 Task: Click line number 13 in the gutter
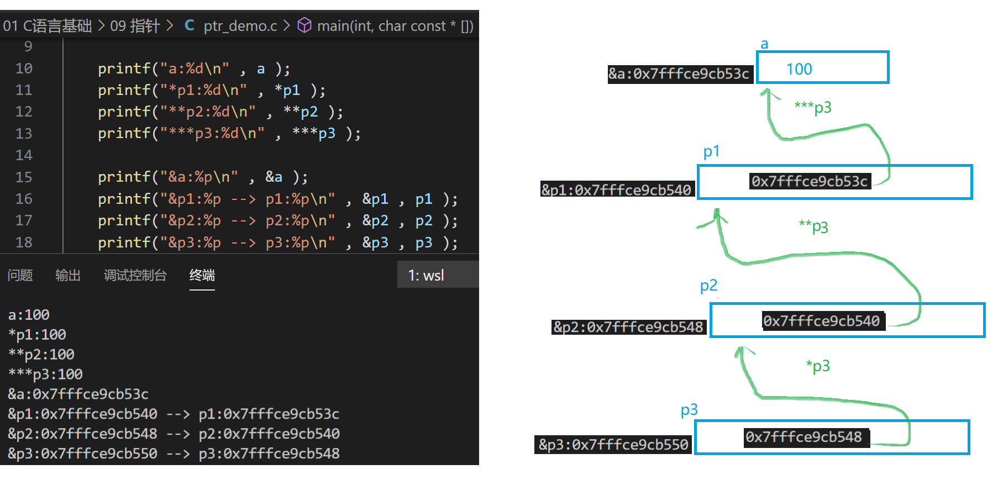(x=24, y=134)
